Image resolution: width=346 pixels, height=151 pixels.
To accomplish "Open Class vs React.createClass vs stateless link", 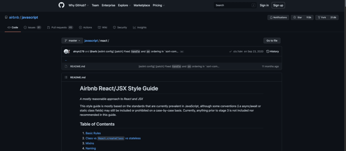I will pos(113,138).
